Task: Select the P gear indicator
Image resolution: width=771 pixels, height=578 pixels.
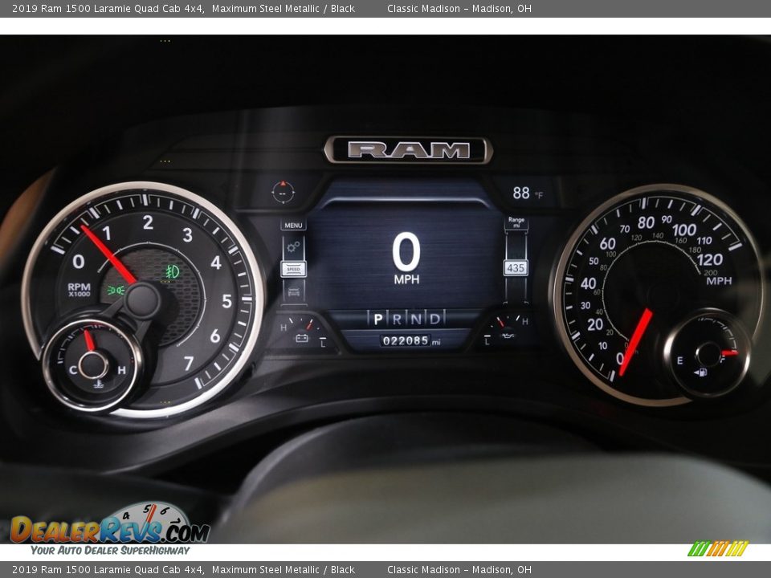Action: (378, 319)
